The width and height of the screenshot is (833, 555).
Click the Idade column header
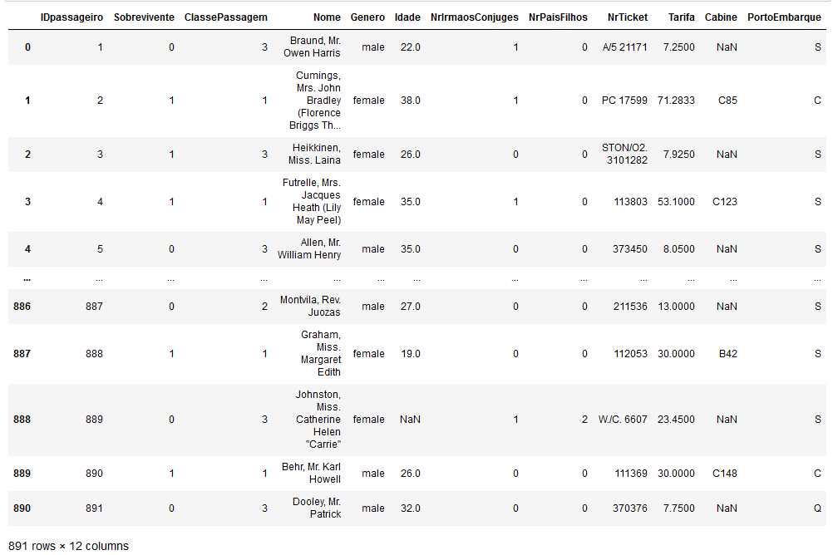(407, 17)
